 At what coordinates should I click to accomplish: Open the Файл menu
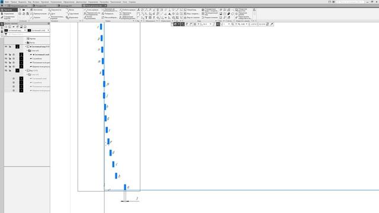tap(7, 2)
